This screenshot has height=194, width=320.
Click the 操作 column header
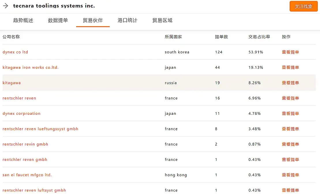click(x=286, y=37)
